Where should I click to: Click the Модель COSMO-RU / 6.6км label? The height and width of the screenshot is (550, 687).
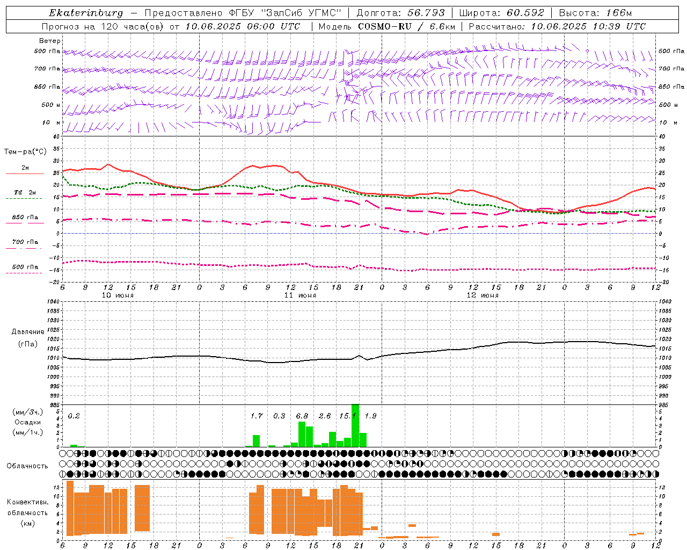pyautogui.click(x=386, y=26)
